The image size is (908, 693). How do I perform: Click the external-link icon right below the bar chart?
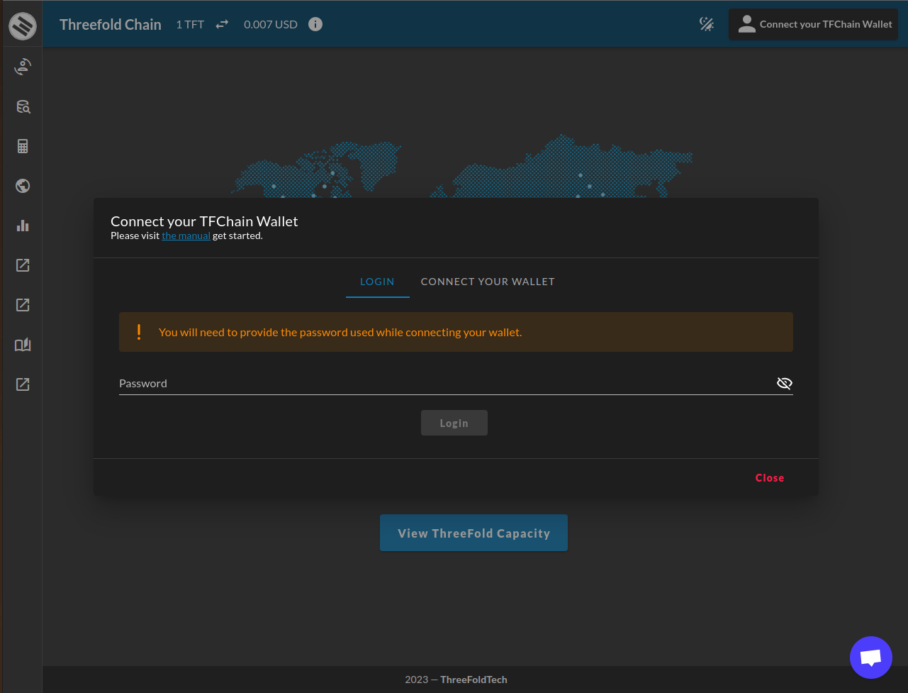[23, 265]
